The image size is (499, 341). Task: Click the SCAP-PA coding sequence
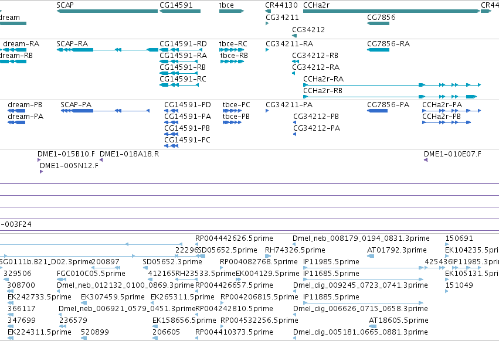pyautogui.click(x=105, y=111)
